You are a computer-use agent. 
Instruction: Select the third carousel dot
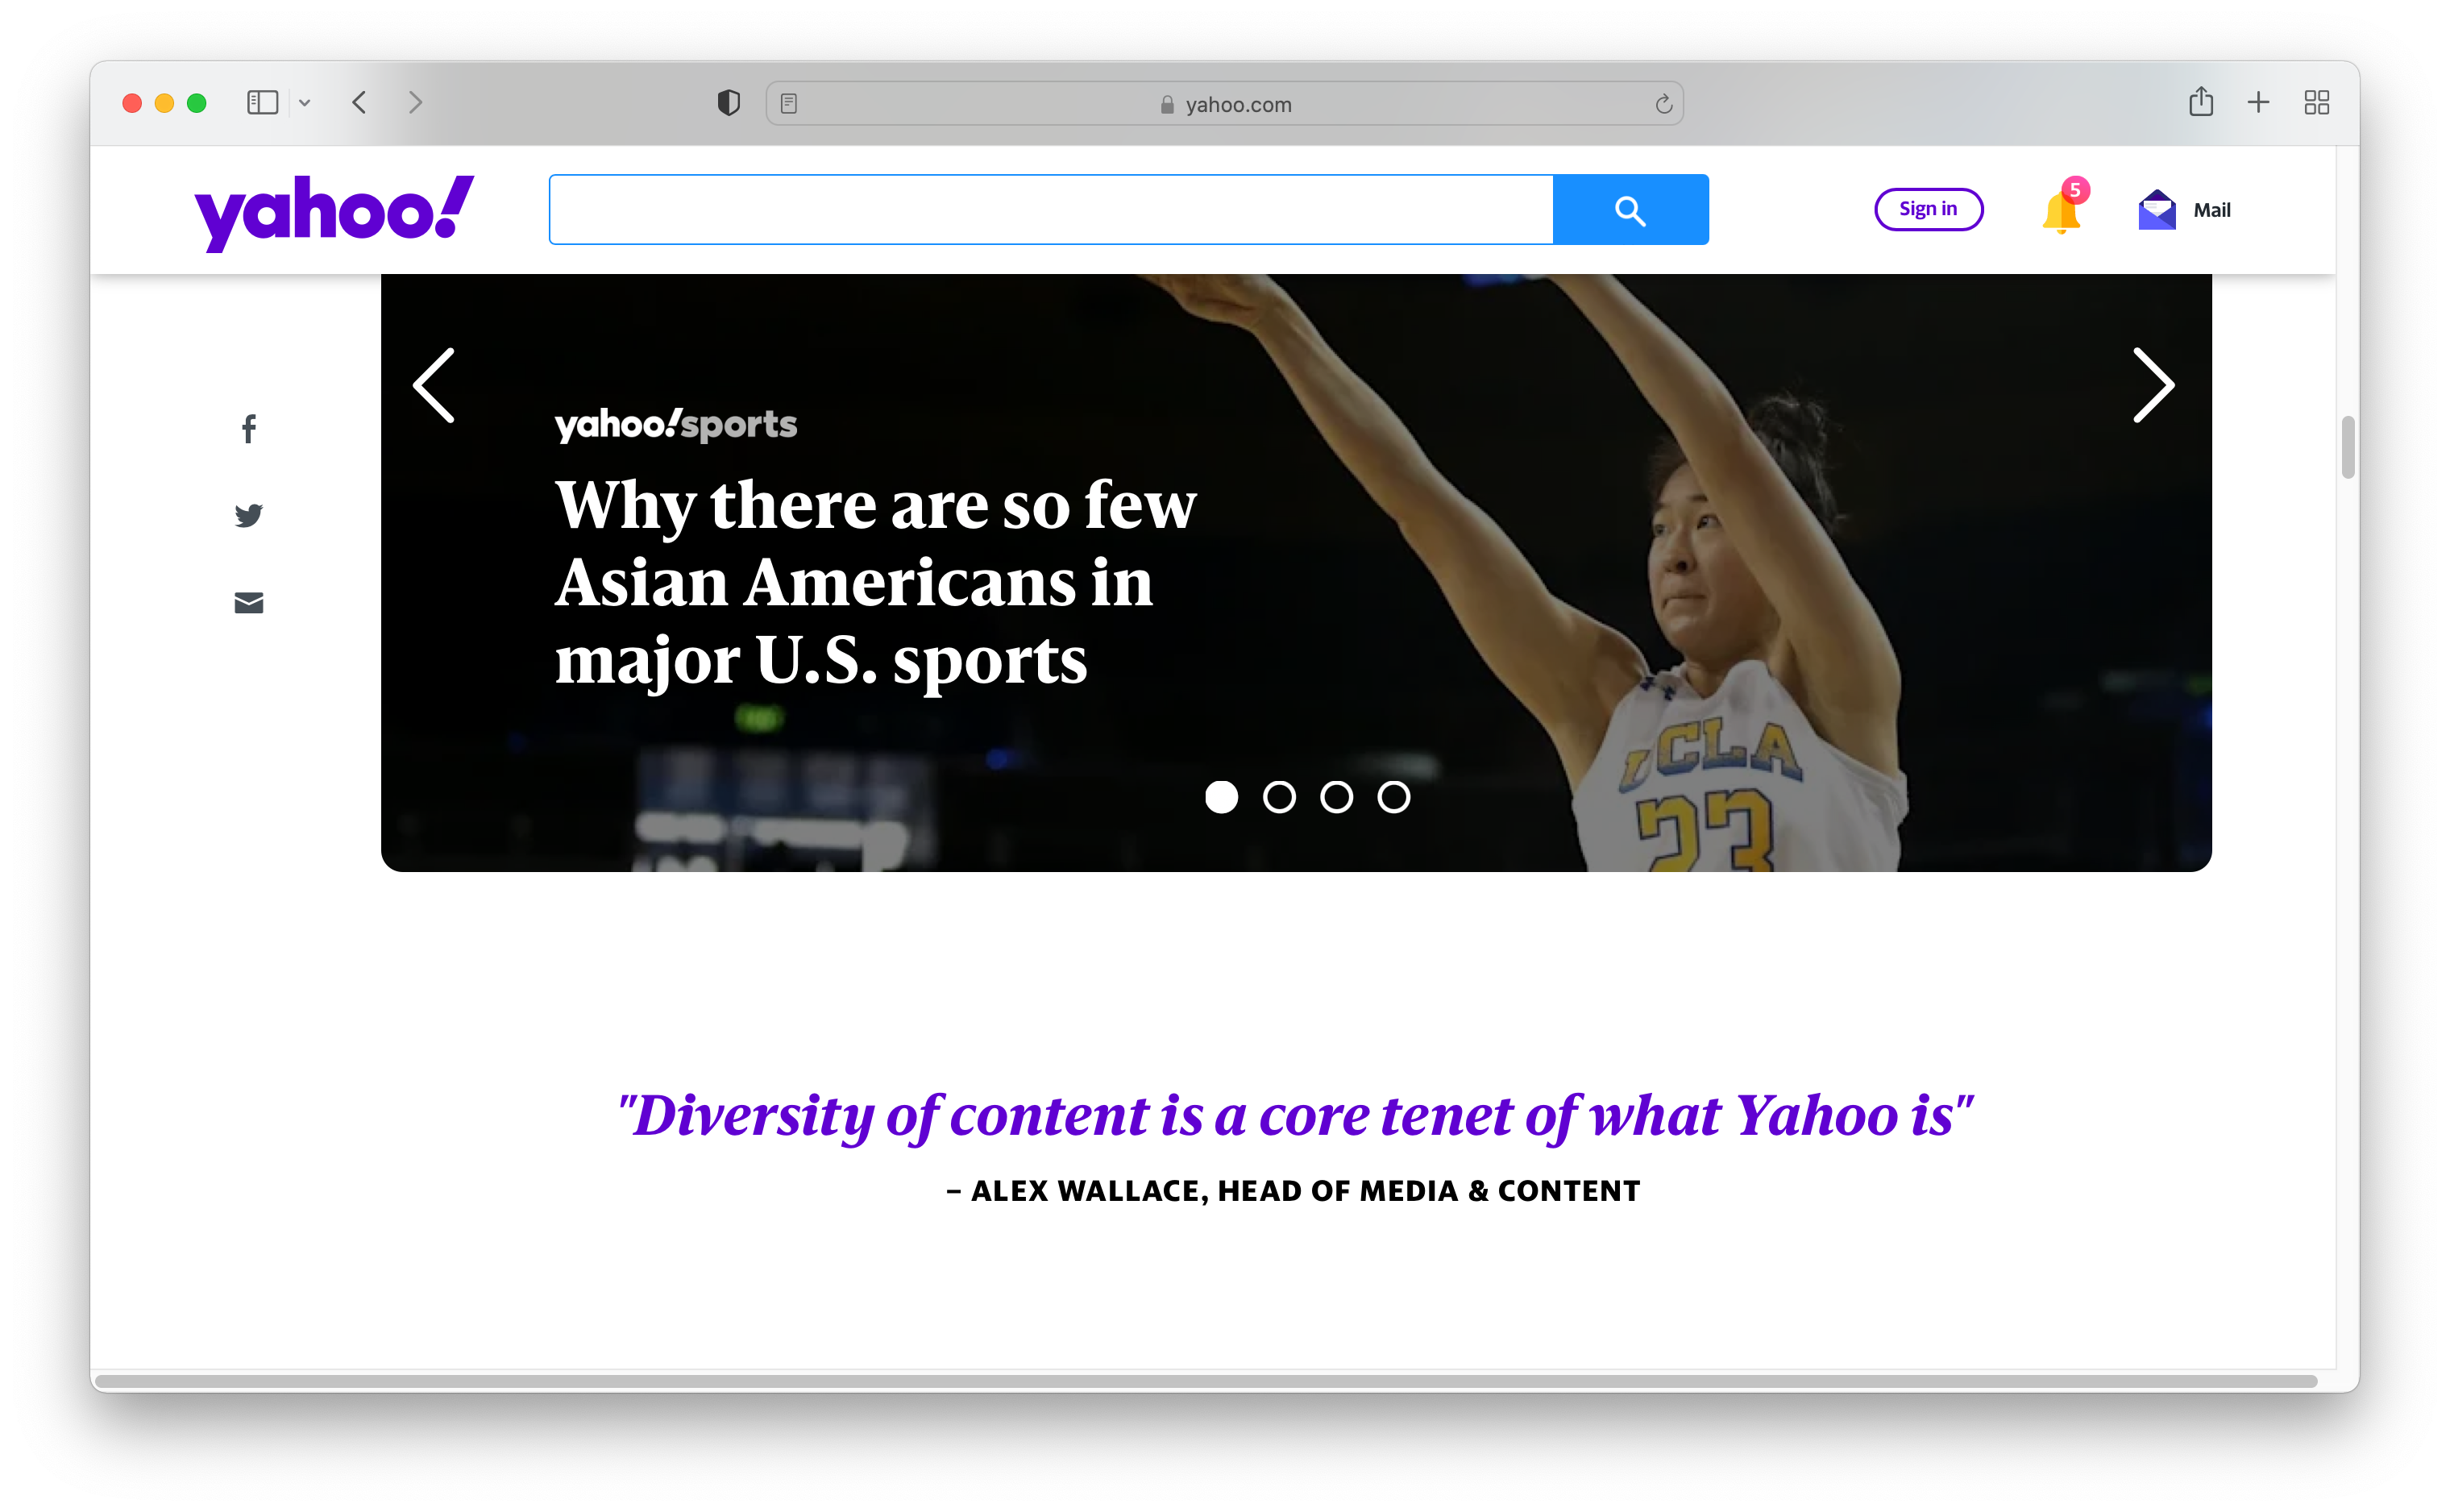pyautogui.click(x=1336, y=797)
